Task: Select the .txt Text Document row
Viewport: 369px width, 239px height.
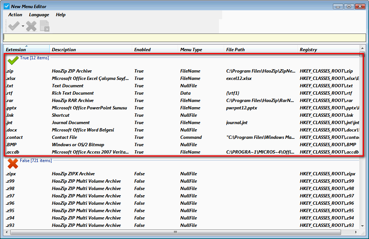Action: click(182, 86)
